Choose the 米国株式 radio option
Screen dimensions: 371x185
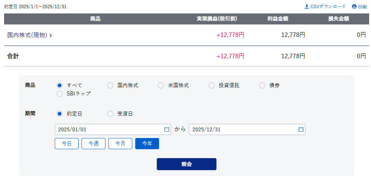[161, 85]
